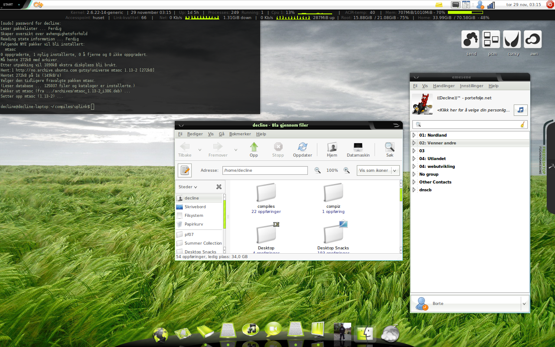Screen dimensions: 555x347
Task: Open the Innstillinger menu in emesene
Action: (x=471, y=86)
